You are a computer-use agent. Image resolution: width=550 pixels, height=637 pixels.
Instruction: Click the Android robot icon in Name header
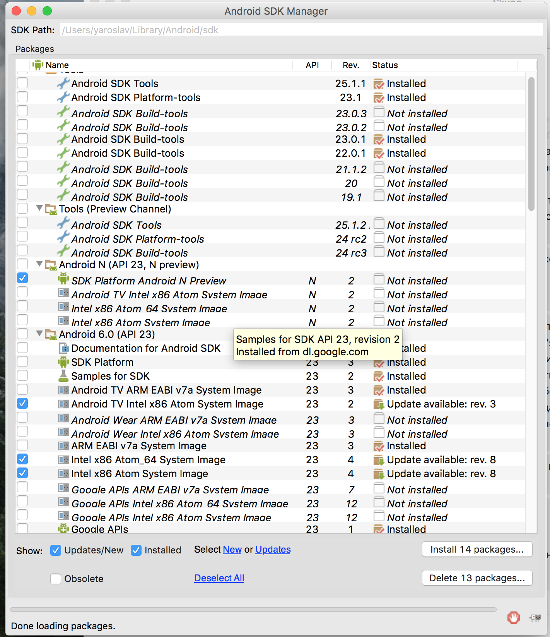(38, 65)
